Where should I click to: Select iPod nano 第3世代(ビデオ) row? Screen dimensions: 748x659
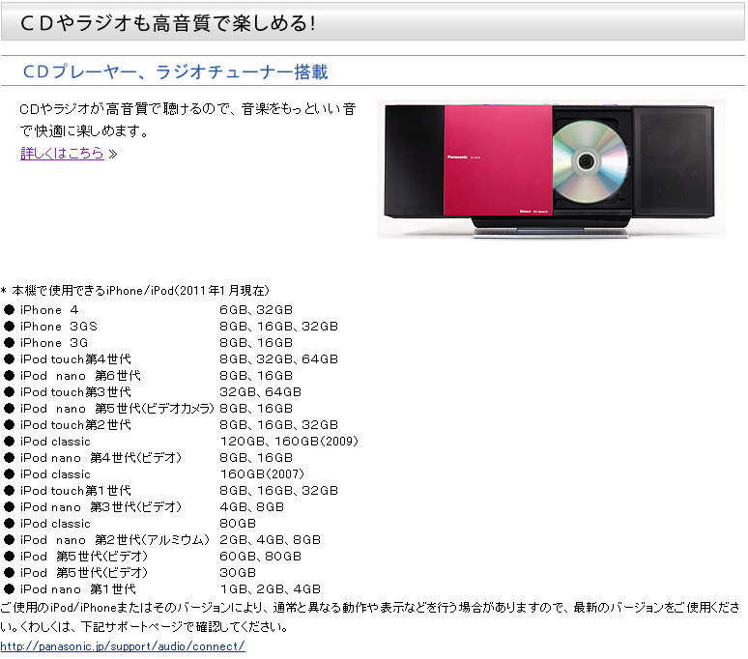point(144,507)
